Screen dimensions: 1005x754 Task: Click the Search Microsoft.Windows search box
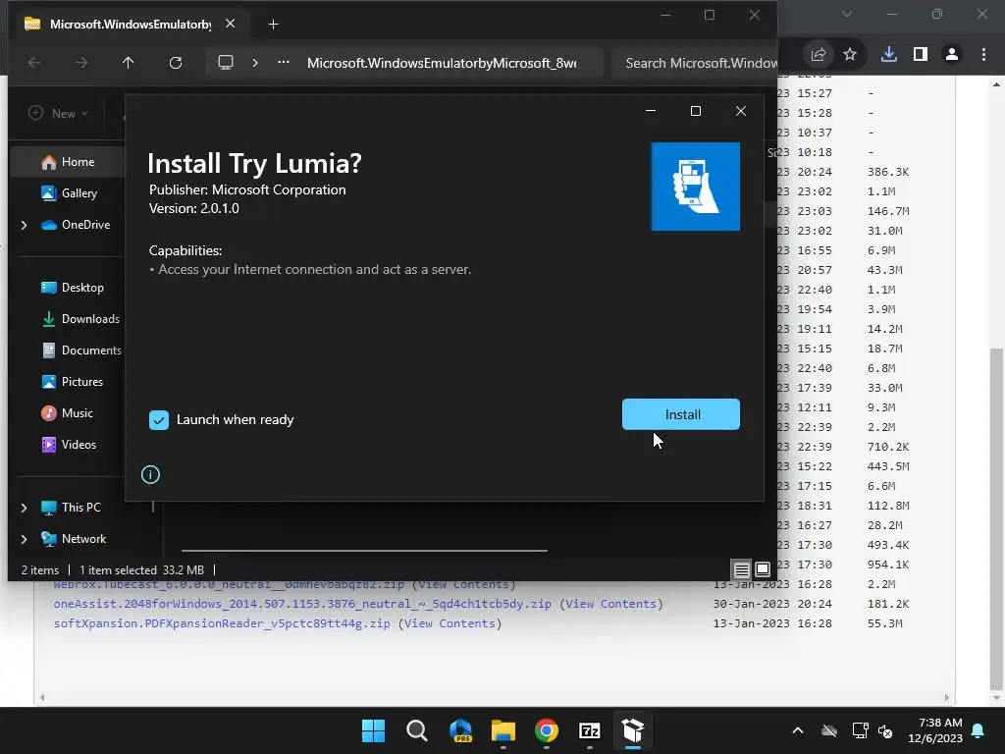[x=696, y=63]
